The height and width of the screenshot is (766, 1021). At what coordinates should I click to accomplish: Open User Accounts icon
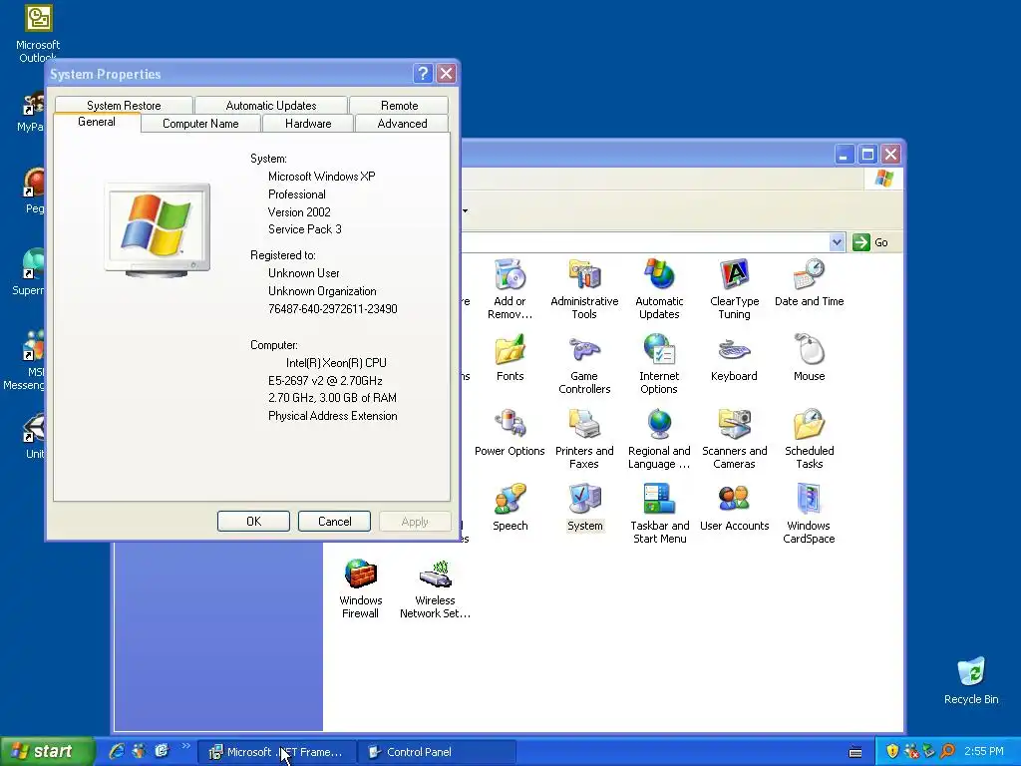pyautogui.click(x=735, y=508)
